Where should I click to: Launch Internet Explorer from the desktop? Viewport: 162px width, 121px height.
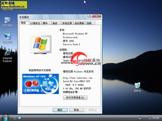coord(7,56)
